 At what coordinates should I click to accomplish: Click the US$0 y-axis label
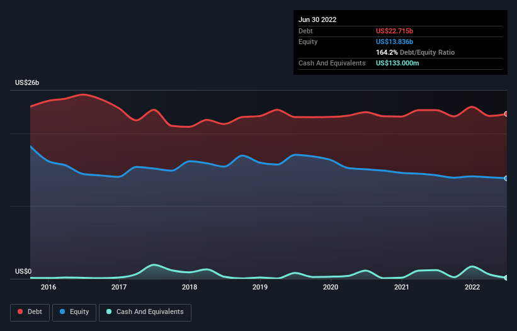coord(23,271)
